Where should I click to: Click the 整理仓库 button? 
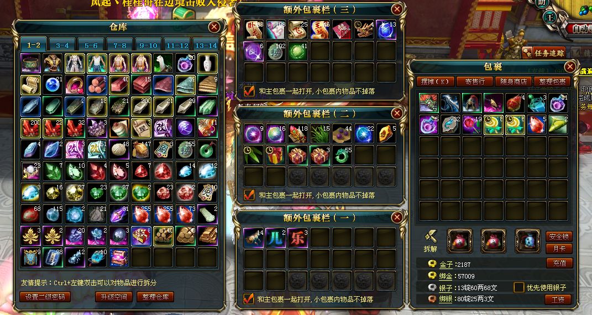(155, 297)
